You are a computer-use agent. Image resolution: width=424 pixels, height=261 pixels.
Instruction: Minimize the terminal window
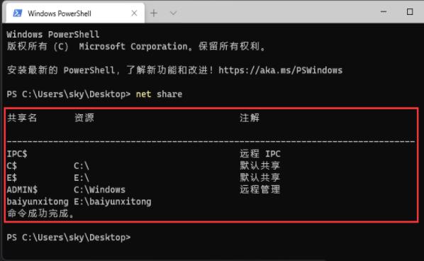coord(383,12)
